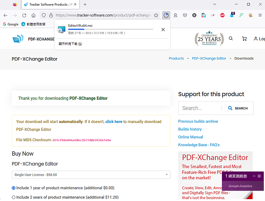This screenshot has width=265, height=201.
Task: Show site security padlock info
Action: 51,16
